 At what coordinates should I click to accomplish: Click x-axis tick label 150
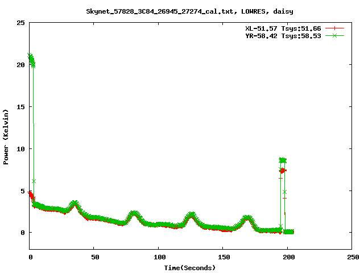click(x=224, y=257)
